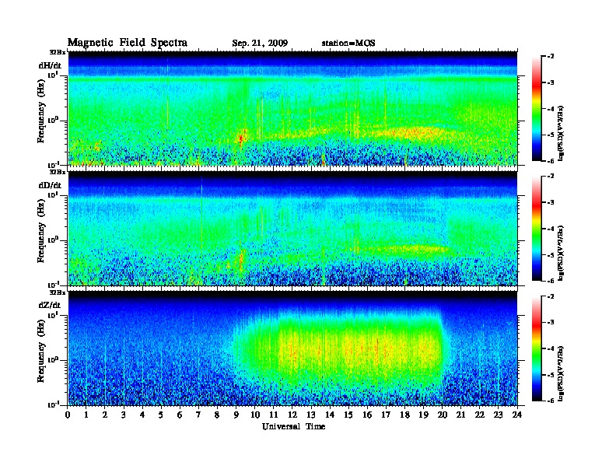Click the hour 3 tick label
616x476 pixels.
[124, 415]
